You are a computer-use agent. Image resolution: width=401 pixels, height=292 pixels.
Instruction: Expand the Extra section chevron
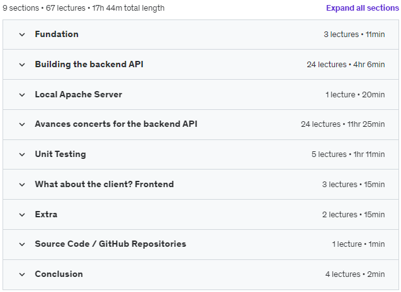[x=22, y=215]
